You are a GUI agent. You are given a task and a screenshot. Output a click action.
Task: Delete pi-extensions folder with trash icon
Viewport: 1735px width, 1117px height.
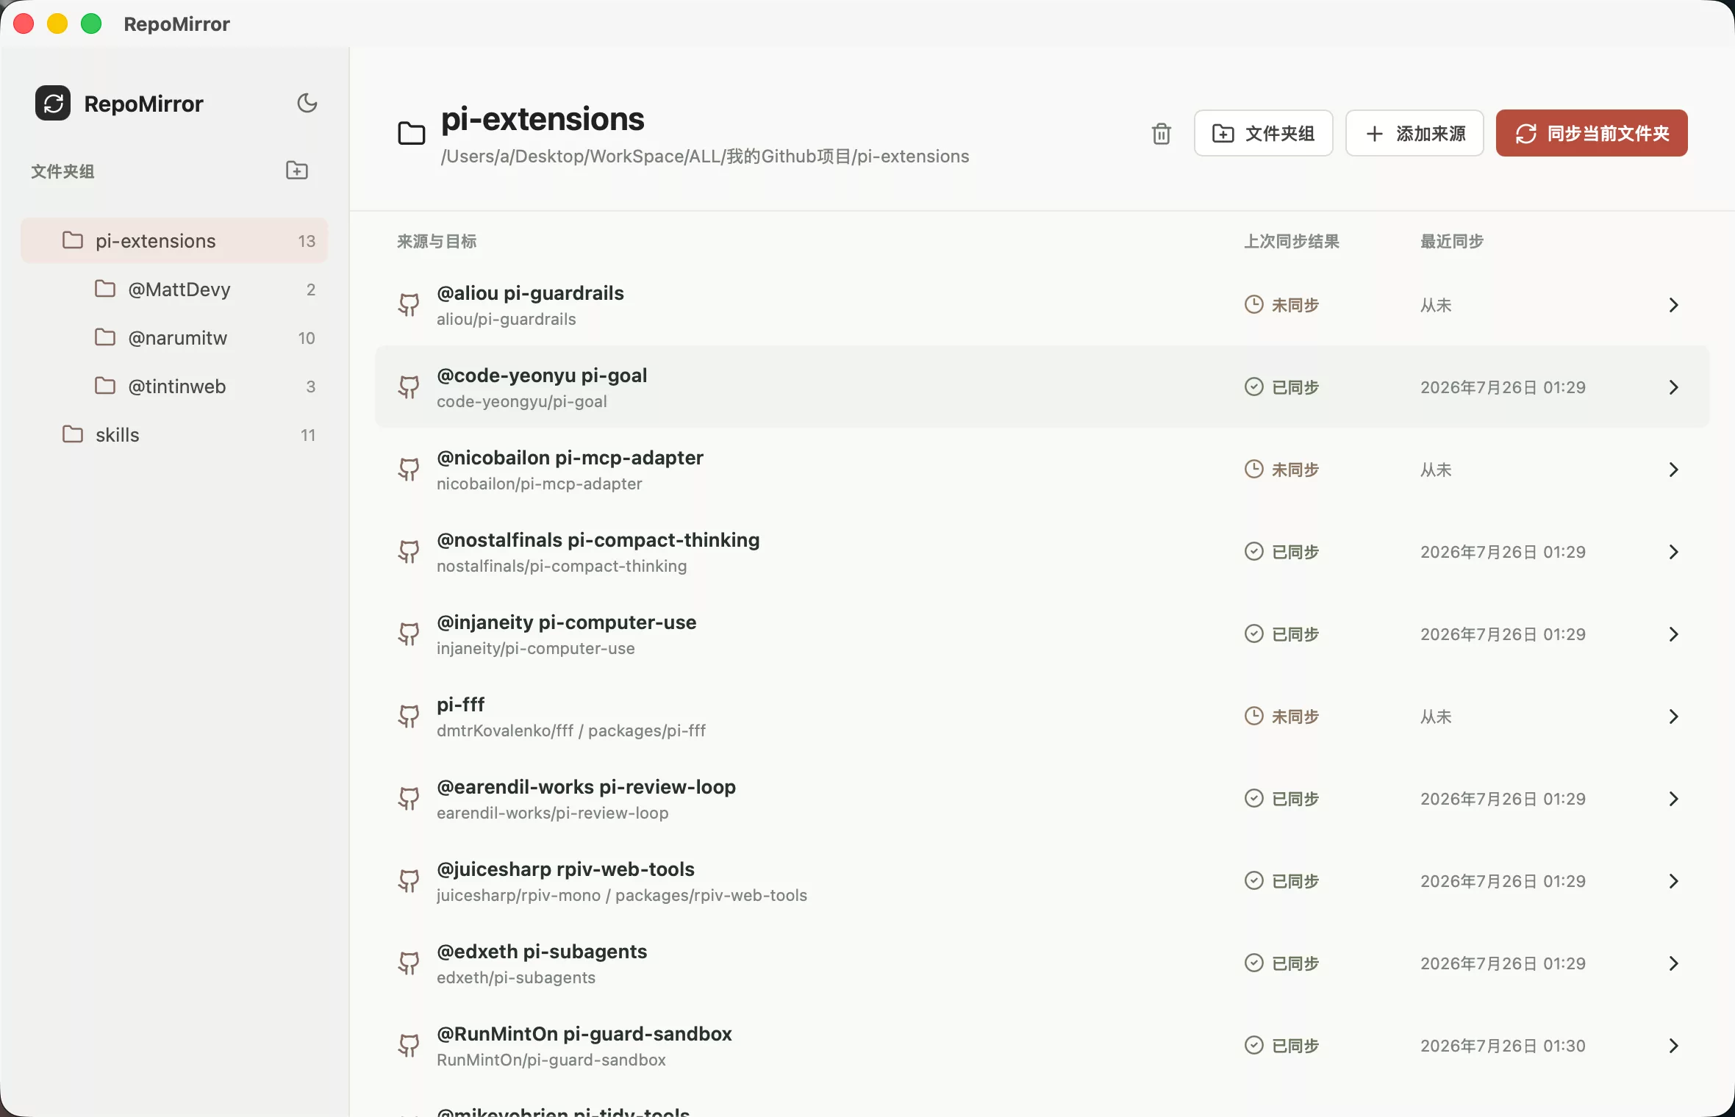[x=1161, y=134]
